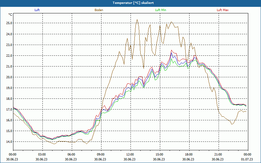
Task: Click the Luft legend label
Action: click(x=37, y=10)
